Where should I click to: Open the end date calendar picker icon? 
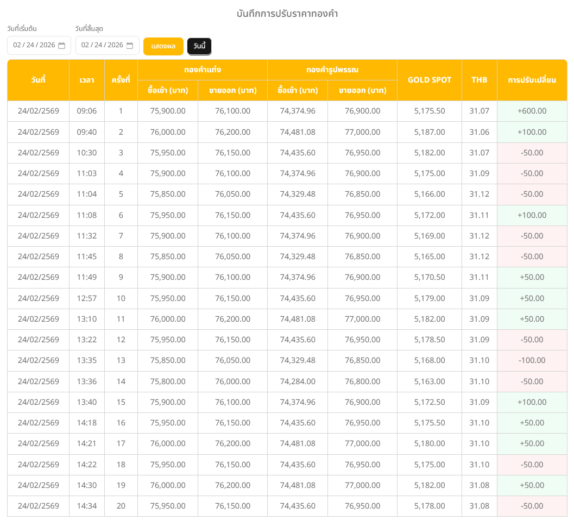point(130,46)
